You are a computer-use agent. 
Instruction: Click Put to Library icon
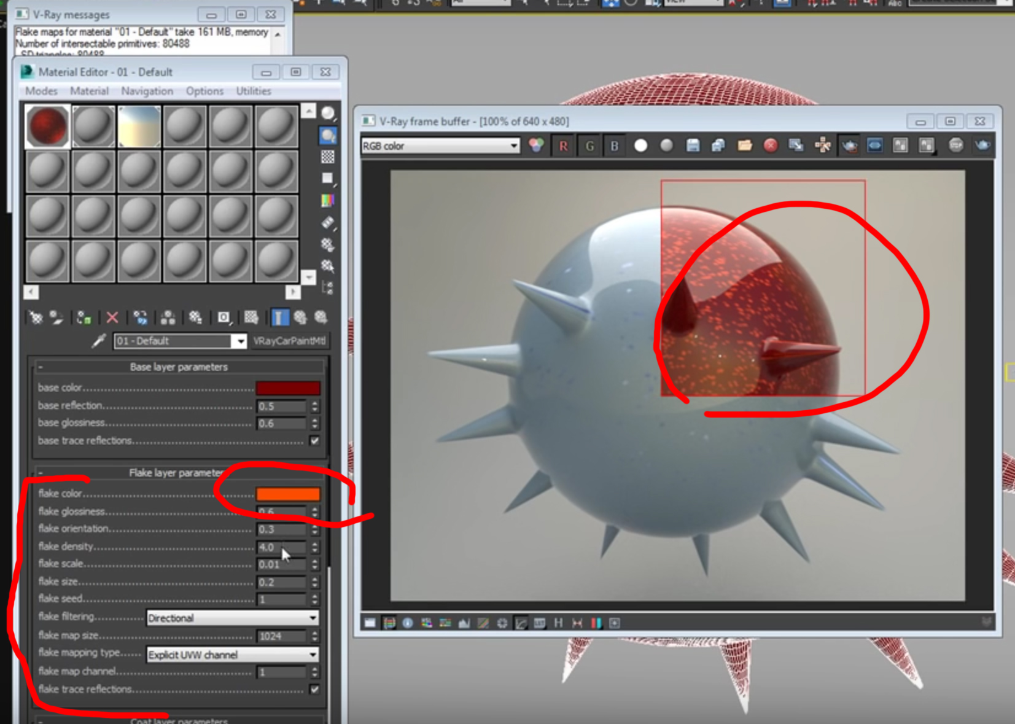click(x=195, y=317)
